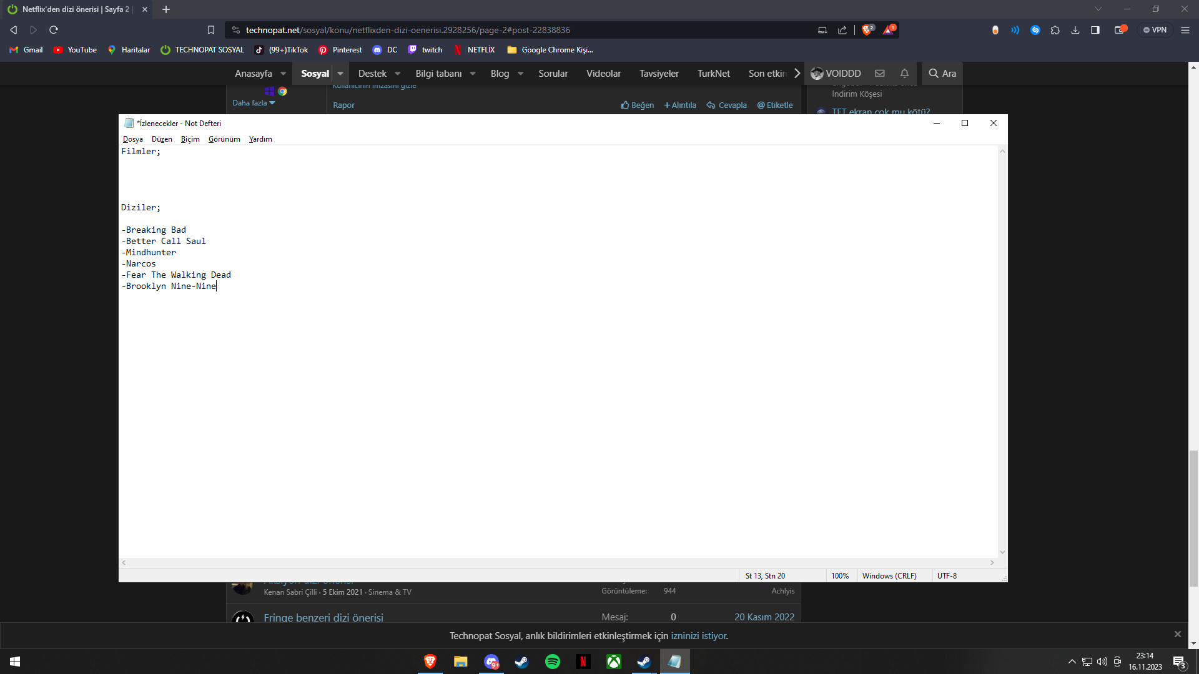1199x674 pixels.
Task: Expand the Sosyal navigation dropdown arrow
Action: [x=340, y=74]
